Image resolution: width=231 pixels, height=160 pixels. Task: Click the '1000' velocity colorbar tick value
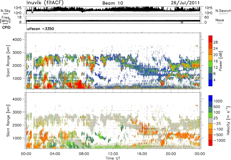218,101
